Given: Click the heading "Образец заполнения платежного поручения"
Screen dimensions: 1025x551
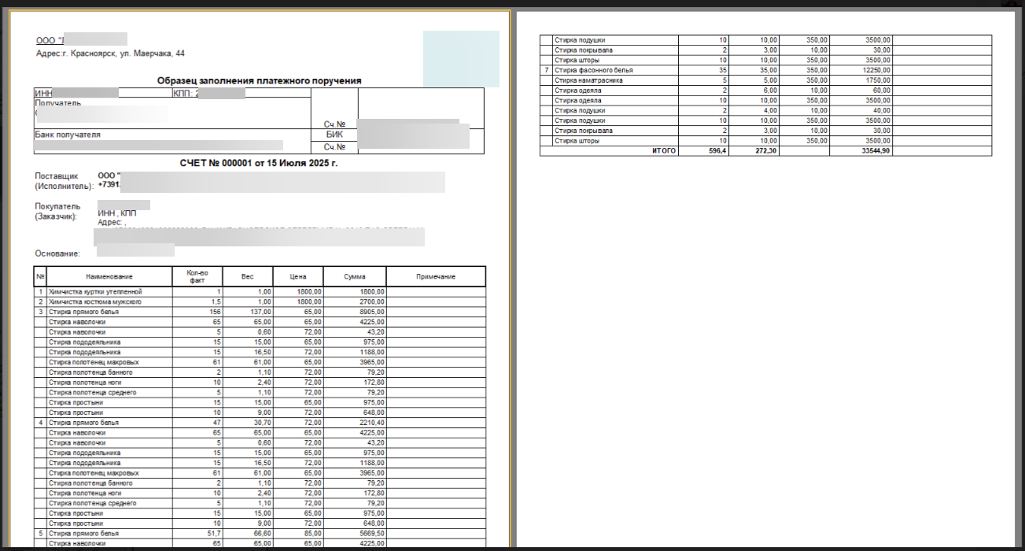Looking at the screenshot, I should pyautogui.click(x=259, y=80).
